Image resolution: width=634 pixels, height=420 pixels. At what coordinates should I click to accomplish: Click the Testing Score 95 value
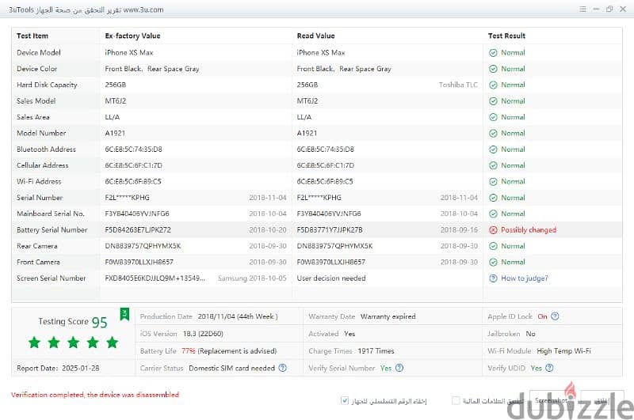(x=100, y=323)
